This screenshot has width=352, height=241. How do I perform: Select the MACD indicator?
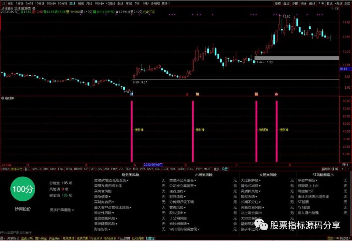click(x=37, y=169)
